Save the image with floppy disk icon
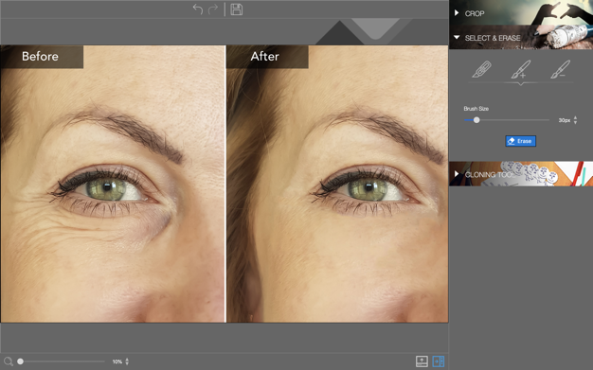The width and height of the screenshot is (593, 370). 237,9
